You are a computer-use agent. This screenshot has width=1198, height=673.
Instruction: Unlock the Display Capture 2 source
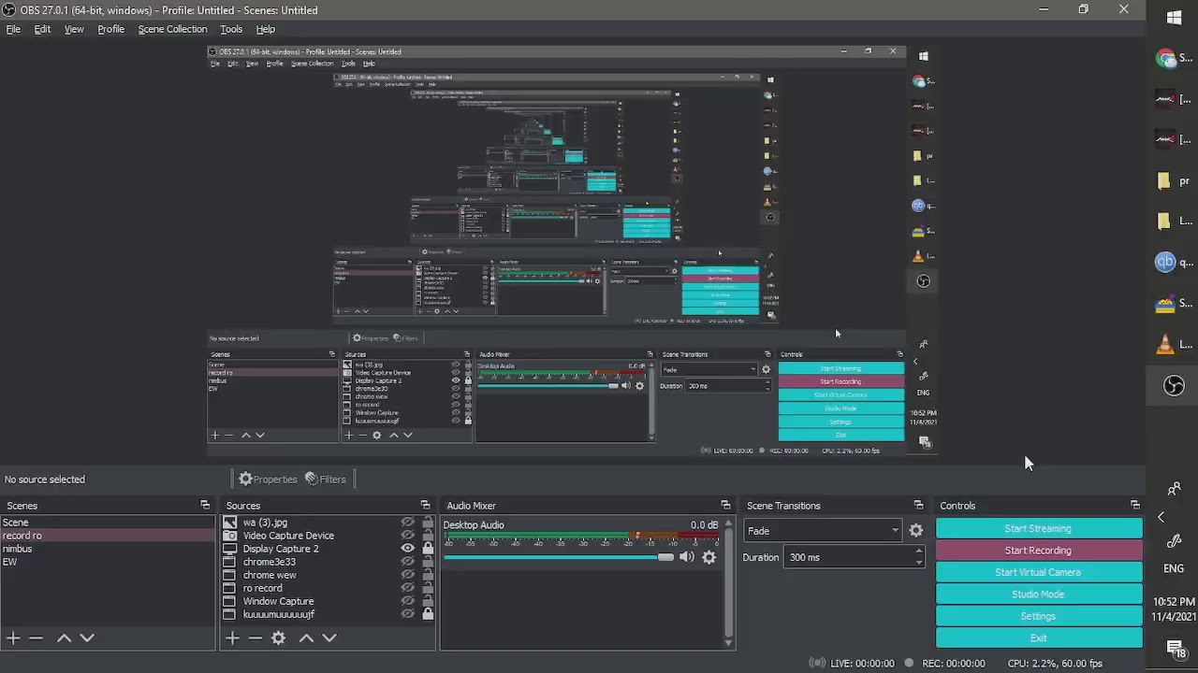tap(428, 549)
